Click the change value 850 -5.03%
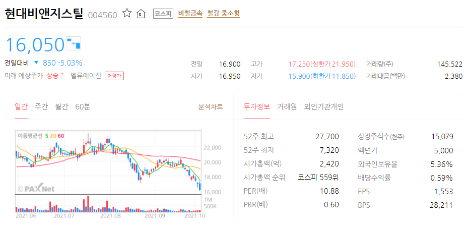The height and width of the screenshot is (229, 467). click(x=62, y=63)
